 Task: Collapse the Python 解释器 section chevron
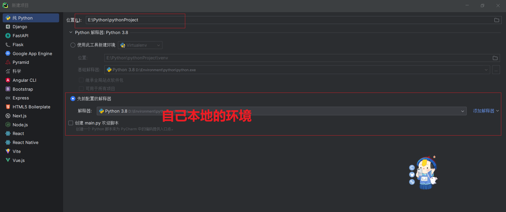tap(71, 32)
